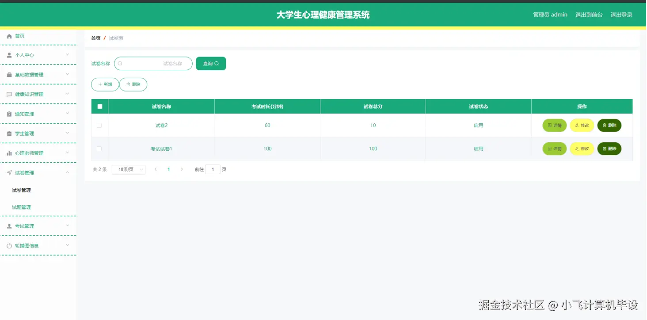Click the 删除 button above the table

coord(133,84)
